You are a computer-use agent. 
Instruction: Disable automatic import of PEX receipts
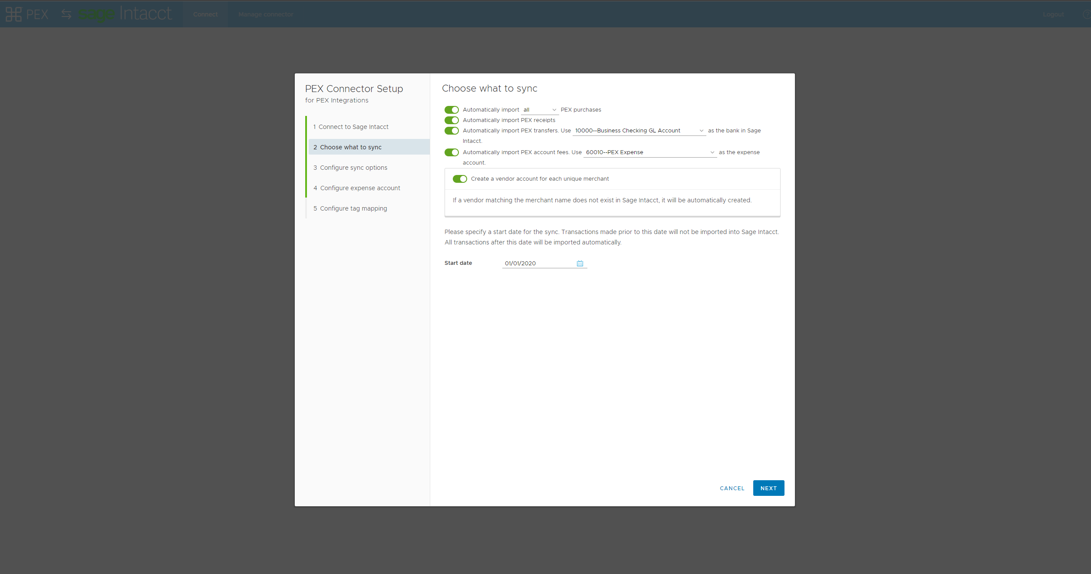pyautogui.click(x=452, y=120)
